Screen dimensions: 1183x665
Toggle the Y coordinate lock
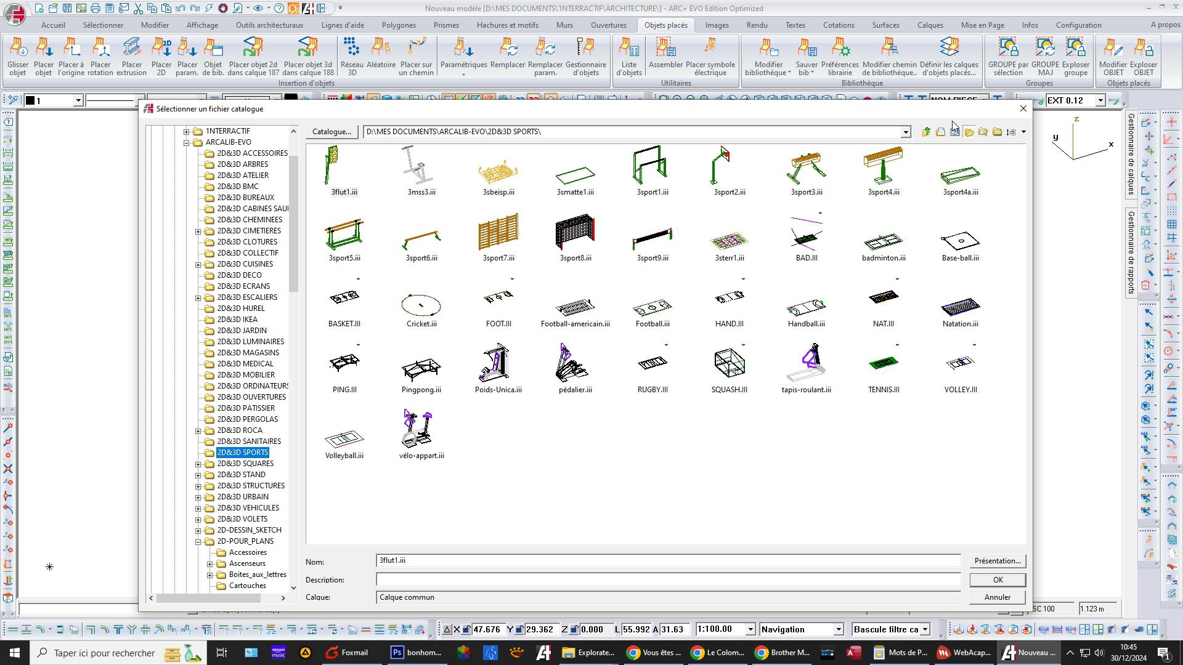519,629
